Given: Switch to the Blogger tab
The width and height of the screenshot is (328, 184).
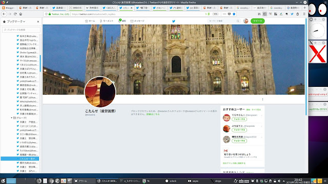Looking at the screenshot, I should 8,8.
